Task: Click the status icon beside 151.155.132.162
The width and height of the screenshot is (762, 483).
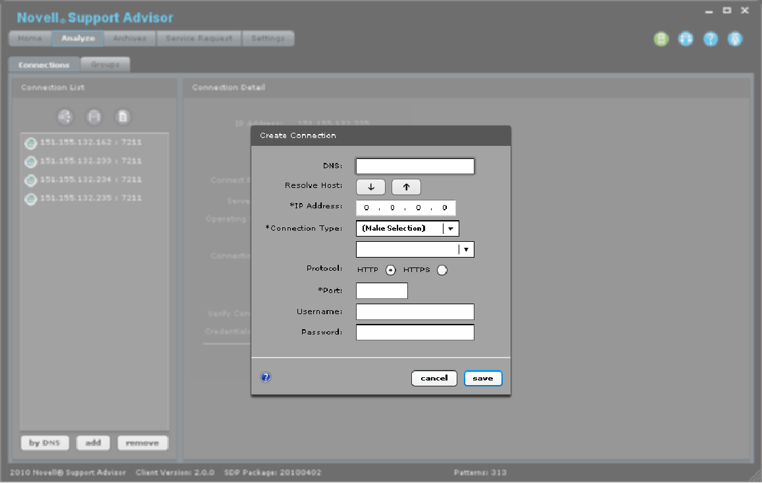Action: pos(31,143)
